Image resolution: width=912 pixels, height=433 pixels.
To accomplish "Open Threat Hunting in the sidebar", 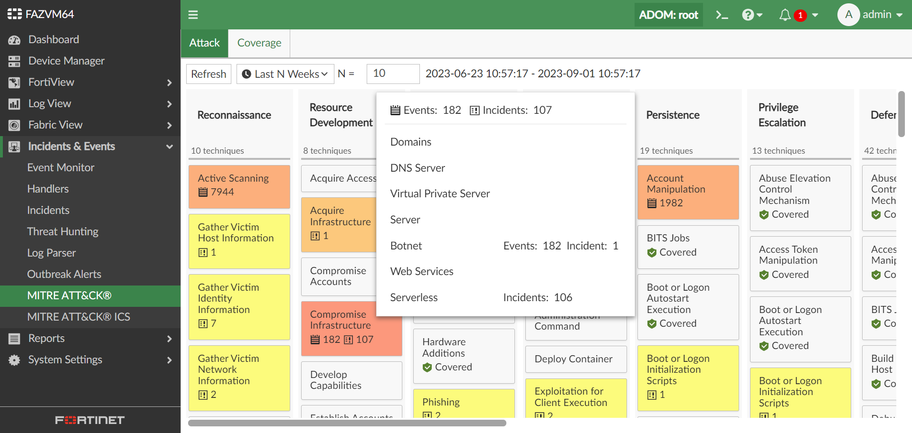I will pyautogui.click(x=63, y=231).
